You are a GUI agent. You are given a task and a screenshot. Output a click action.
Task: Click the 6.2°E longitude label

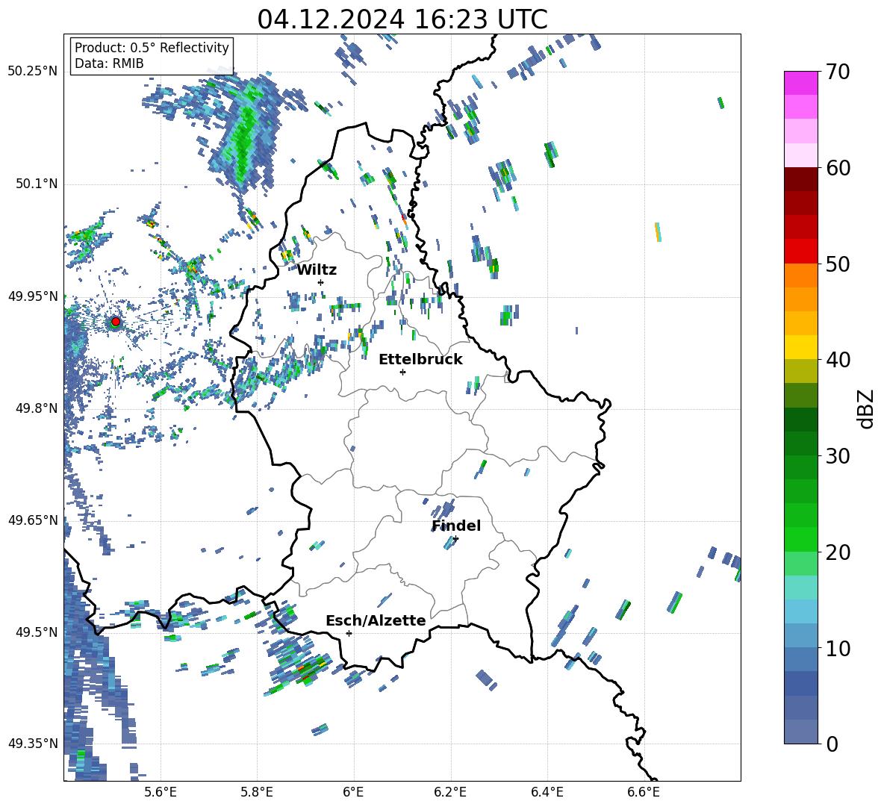pos(450,792)
